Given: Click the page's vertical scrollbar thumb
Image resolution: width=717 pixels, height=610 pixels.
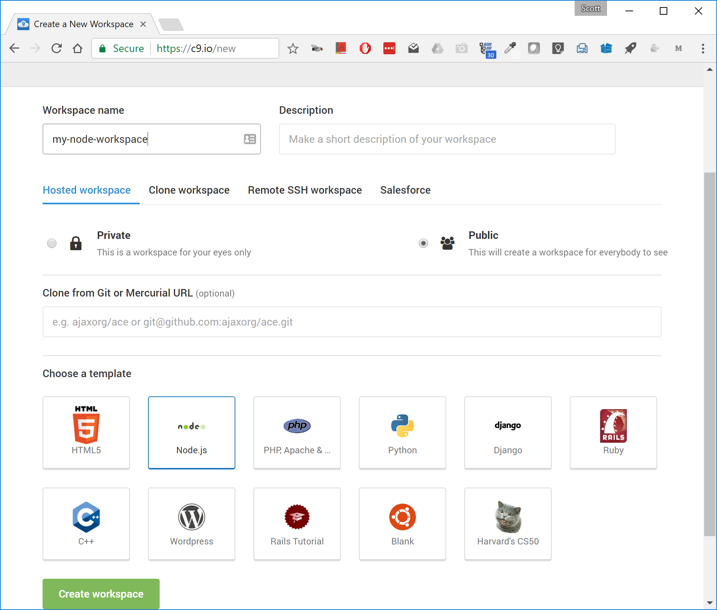Looking at the screenshot, I should coord(709,354).
